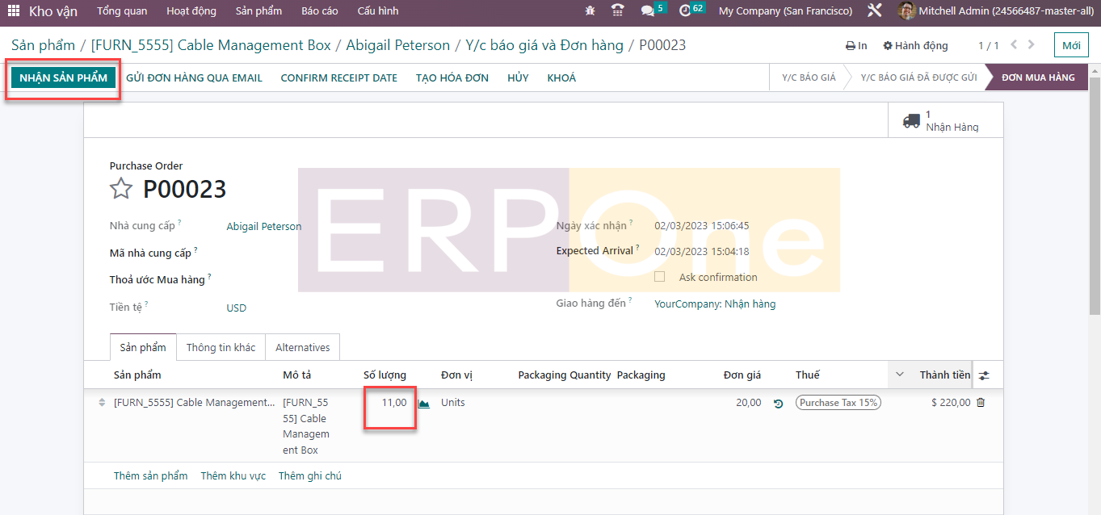The height and width of the screenshot is (515, 1101).
Task: Open the activities clock icon
Action: (685, 11)
